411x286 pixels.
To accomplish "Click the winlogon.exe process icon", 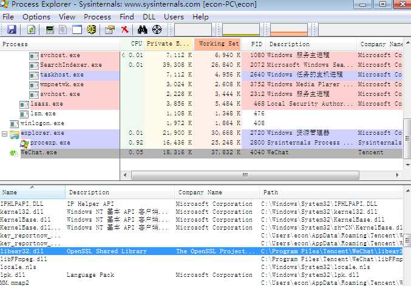I will point(14,123).
